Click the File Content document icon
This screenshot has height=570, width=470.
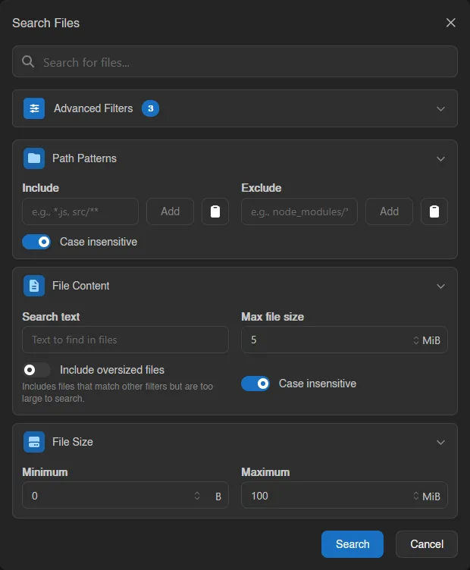[x=34, y=286]
